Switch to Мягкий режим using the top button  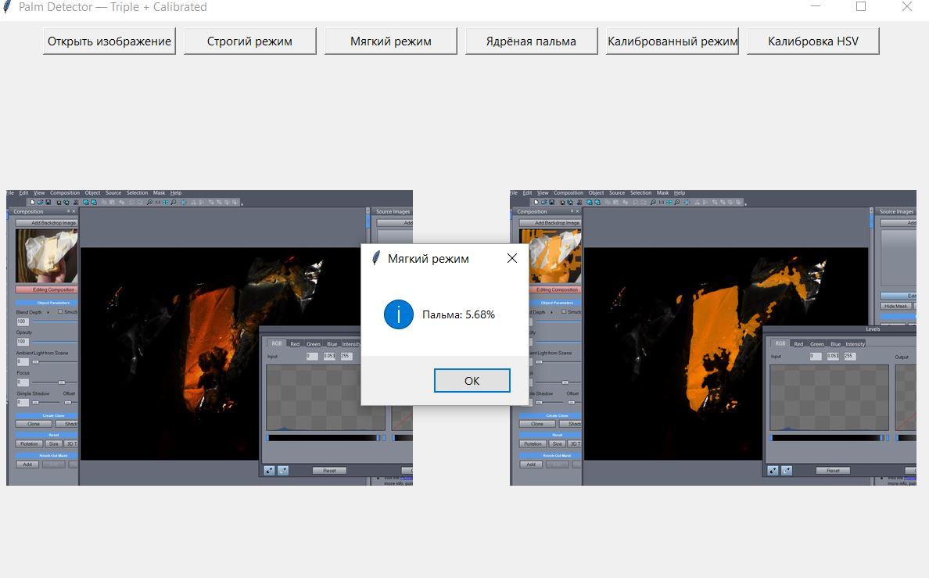(x=390, y=41)
